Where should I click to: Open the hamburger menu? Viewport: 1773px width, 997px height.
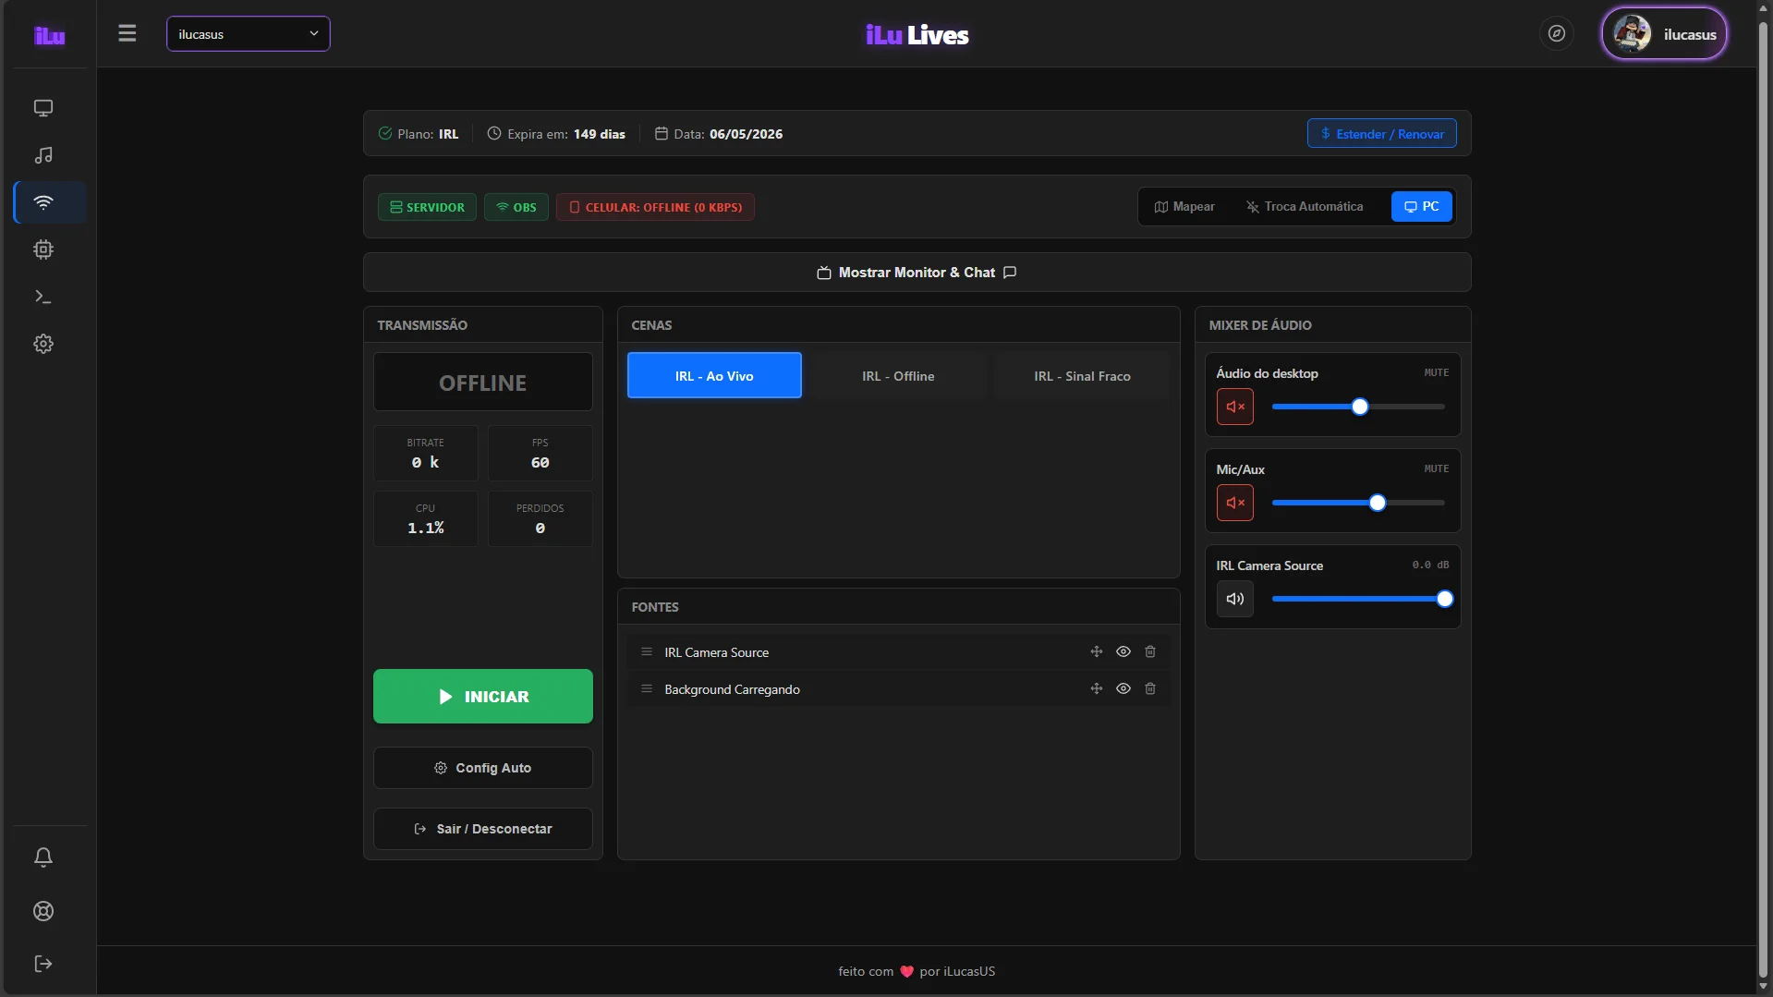tap(128, 33)
